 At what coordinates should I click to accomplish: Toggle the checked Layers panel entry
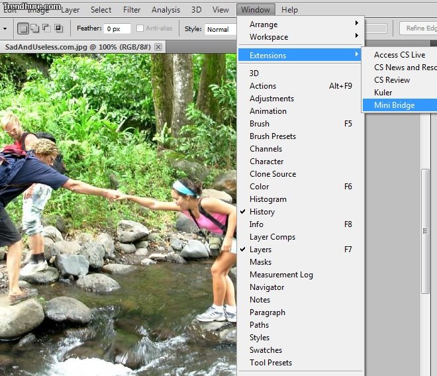pyautogui.click(x=260, y=250)
